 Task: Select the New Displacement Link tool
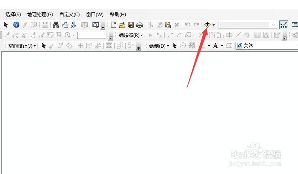[52, 46]
